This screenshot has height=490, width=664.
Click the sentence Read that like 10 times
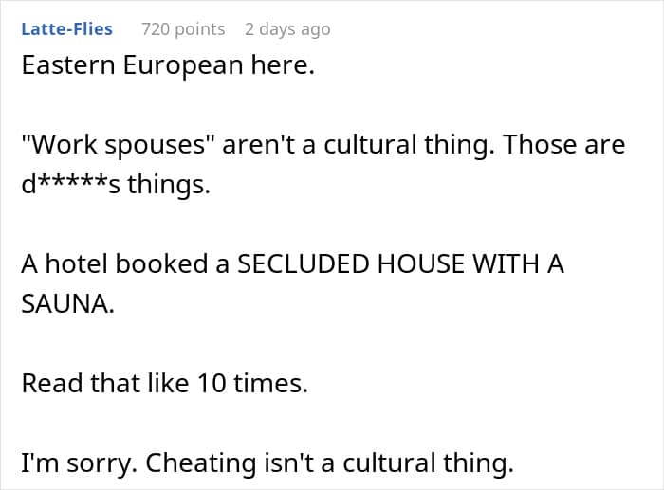[x=165, y=383]
